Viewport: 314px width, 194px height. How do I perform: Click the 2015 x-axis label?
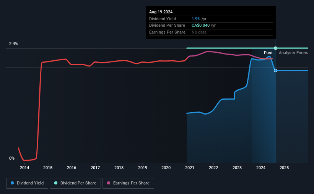click(x=48, y=168)
